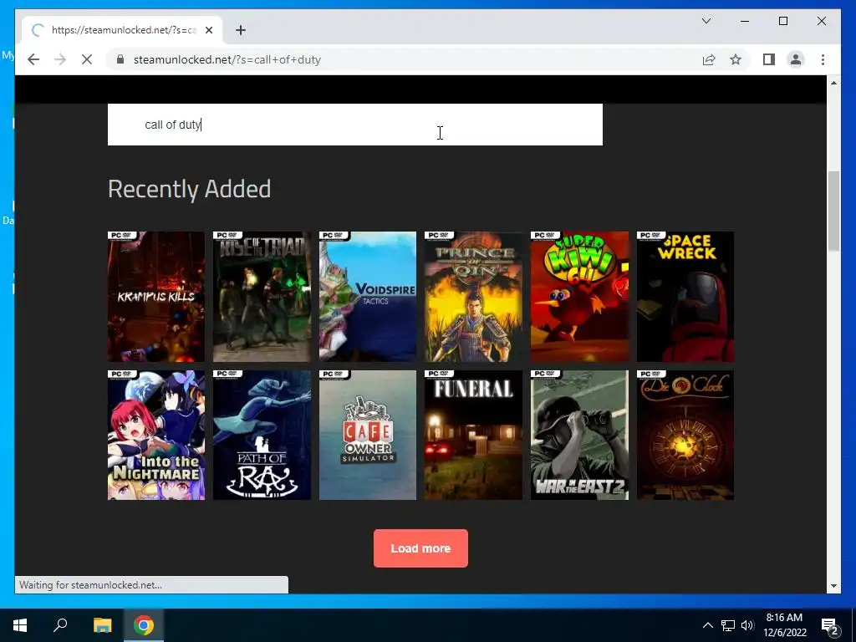Open the notification center

point(830,625)
